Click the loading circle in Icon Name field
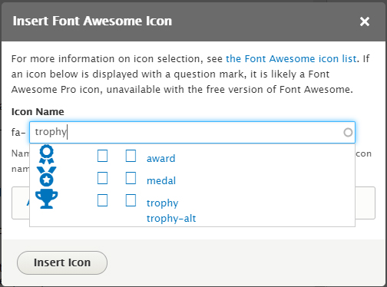387x287 pixels. [348, 132]
